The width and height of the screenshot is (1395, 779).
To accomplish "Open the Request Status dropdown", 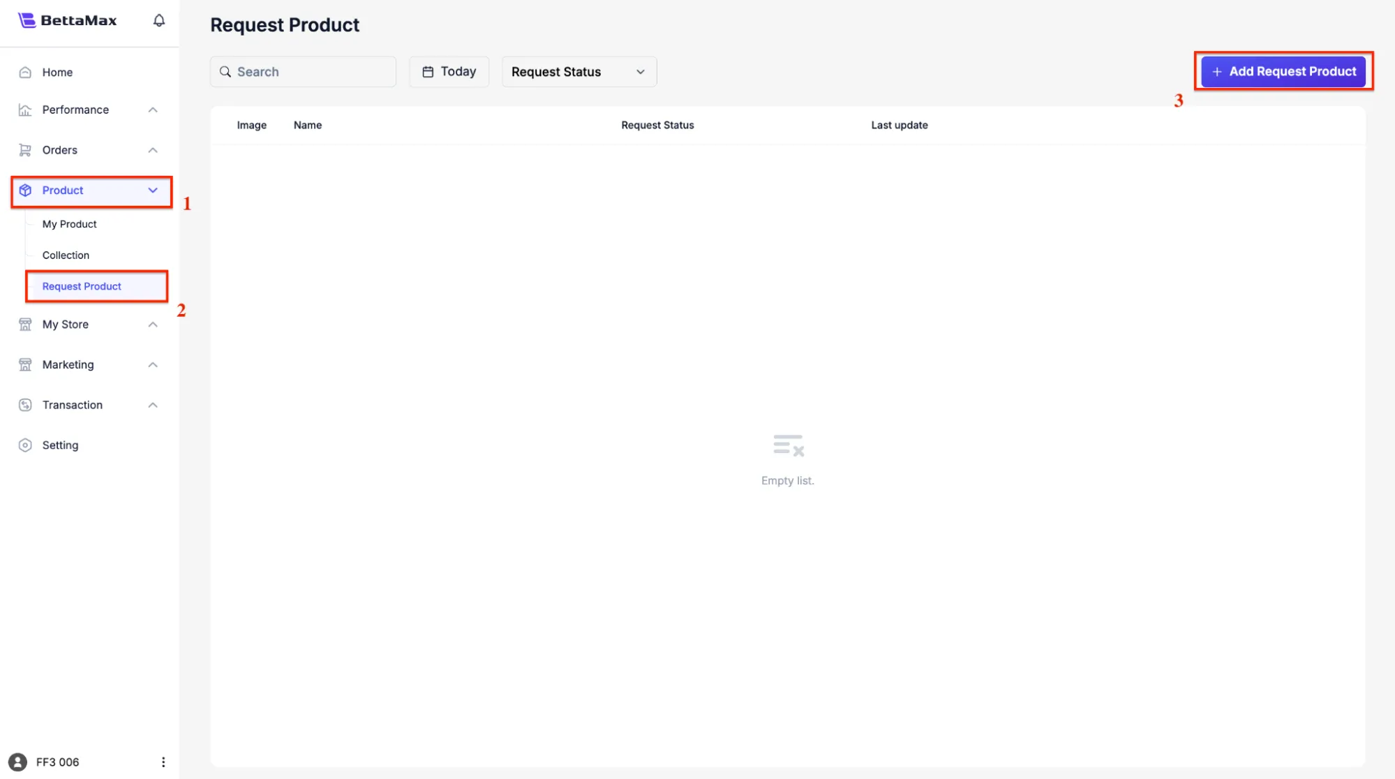I will pyautogui.click(x=579, y=72).
